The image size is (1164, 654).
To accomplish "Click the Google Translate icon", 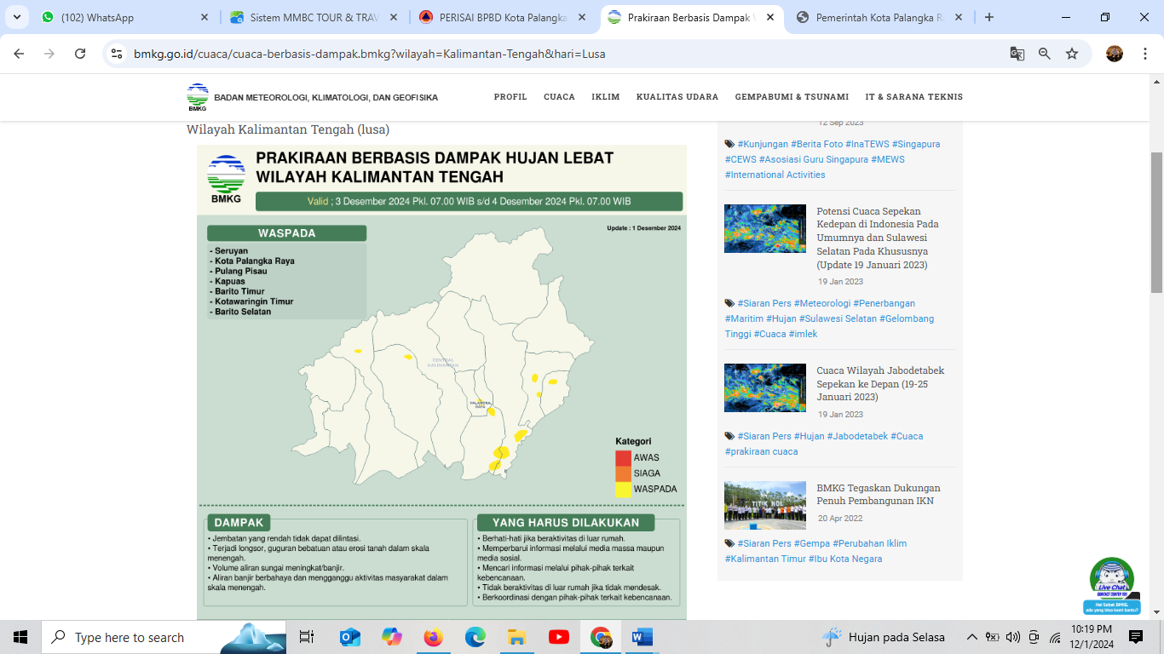I will 1017,54.
